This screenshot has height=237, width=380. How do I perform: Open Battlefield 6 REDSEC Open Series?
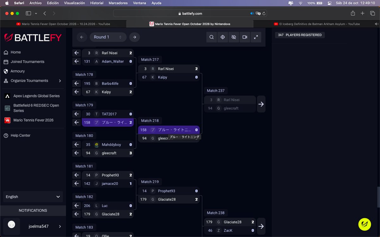33,108
